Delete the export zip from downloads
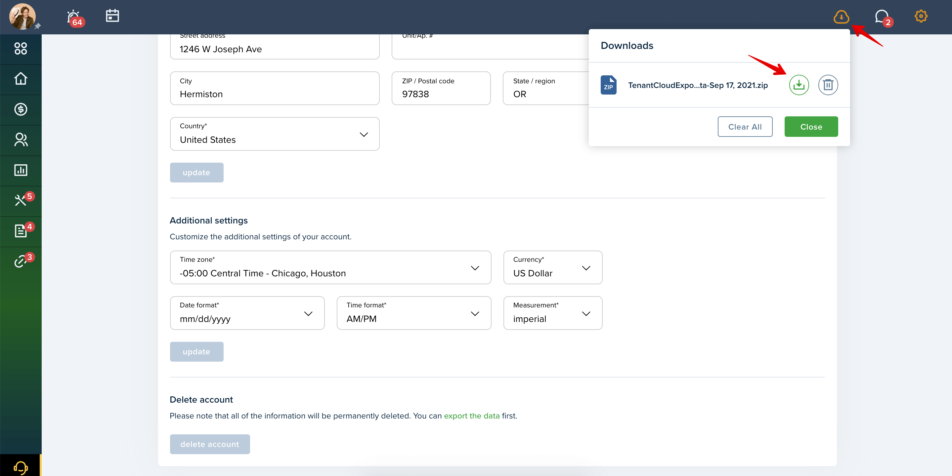Viewport: 952px width, 476px height. pos(828,85)
